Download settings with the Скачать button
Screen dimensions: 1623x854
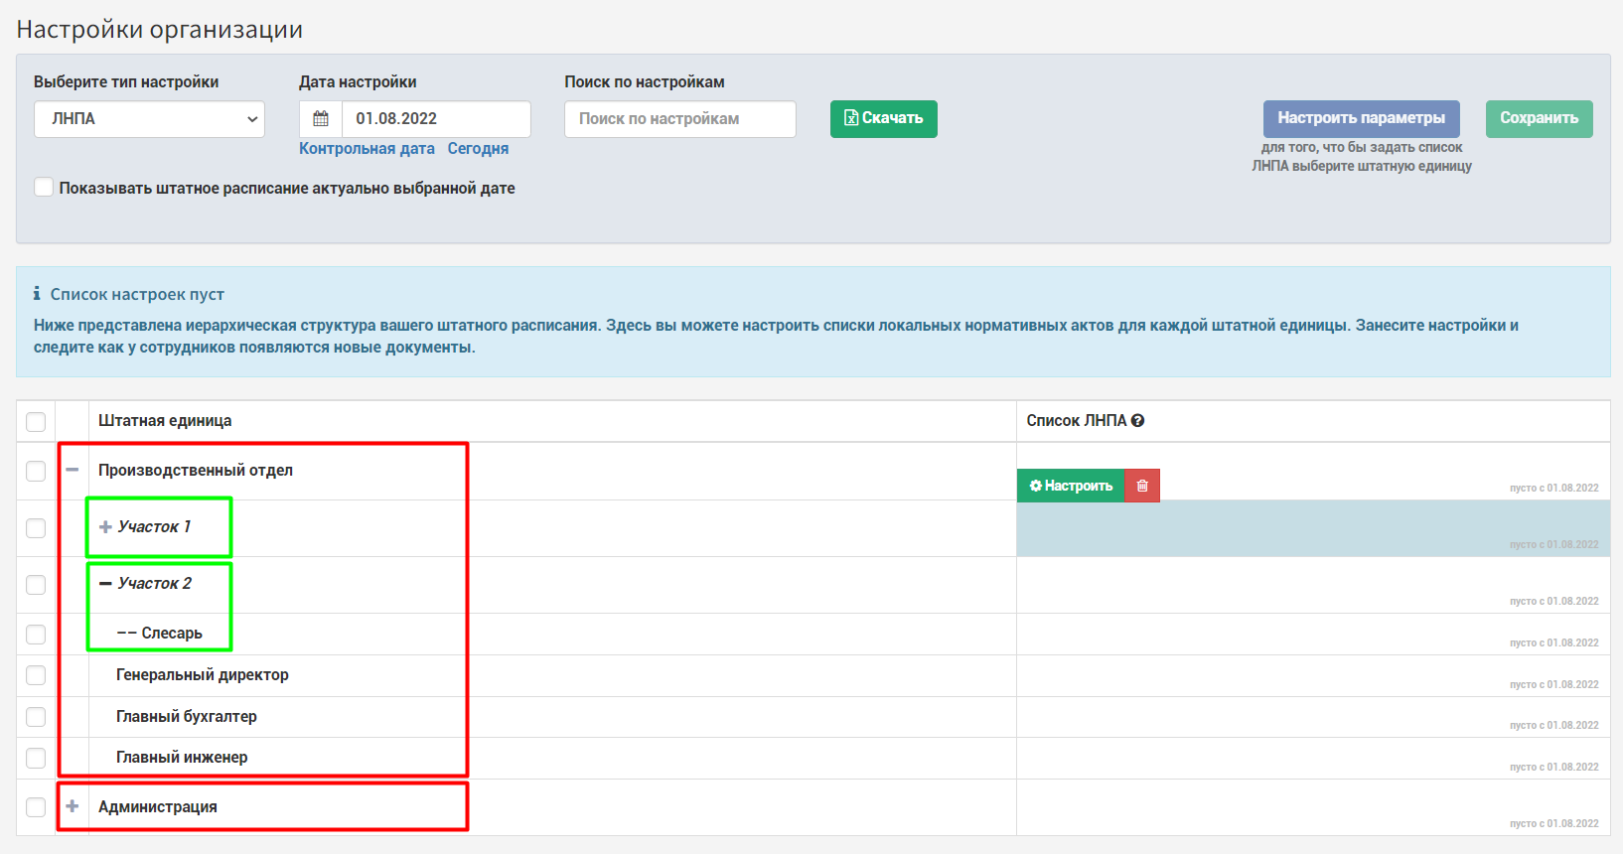point(884,119)
